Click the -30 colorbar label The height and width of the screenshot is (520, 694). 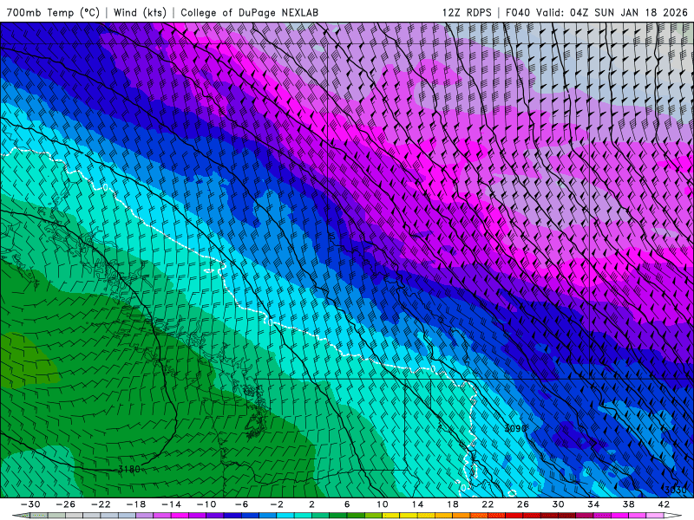(x=30, y=504)
